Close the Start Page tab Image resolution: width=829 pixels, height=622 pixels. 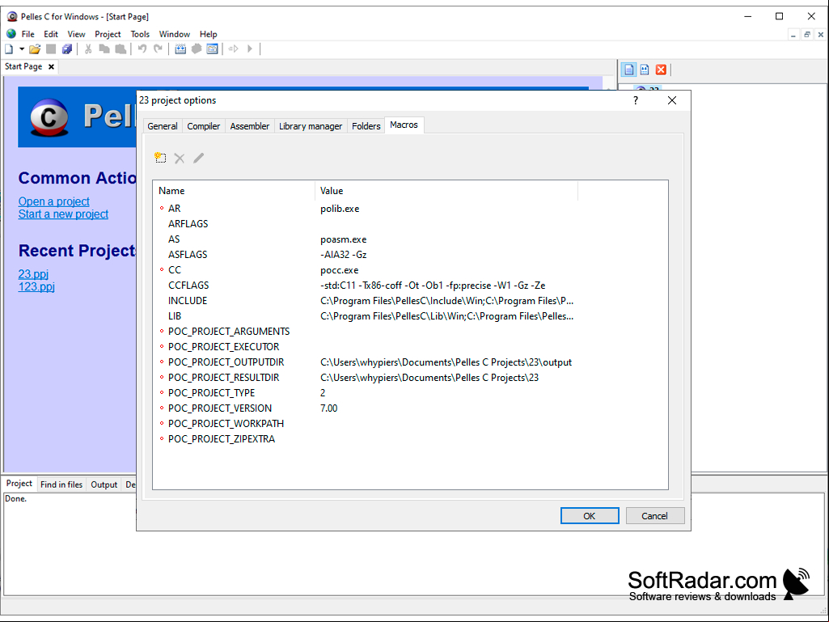[x=51, y=66]
